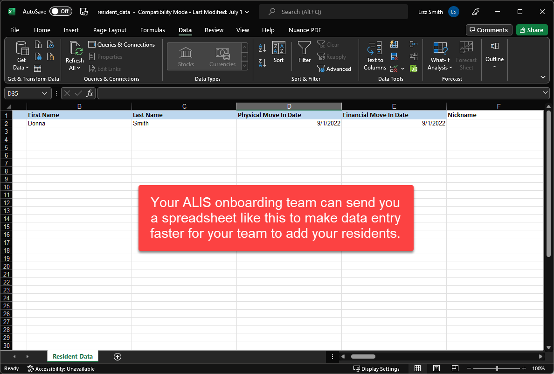Click Text to Columns
The width and height of the screenshot is (554, 374).
pyautogui.click(x=375, y=56)
